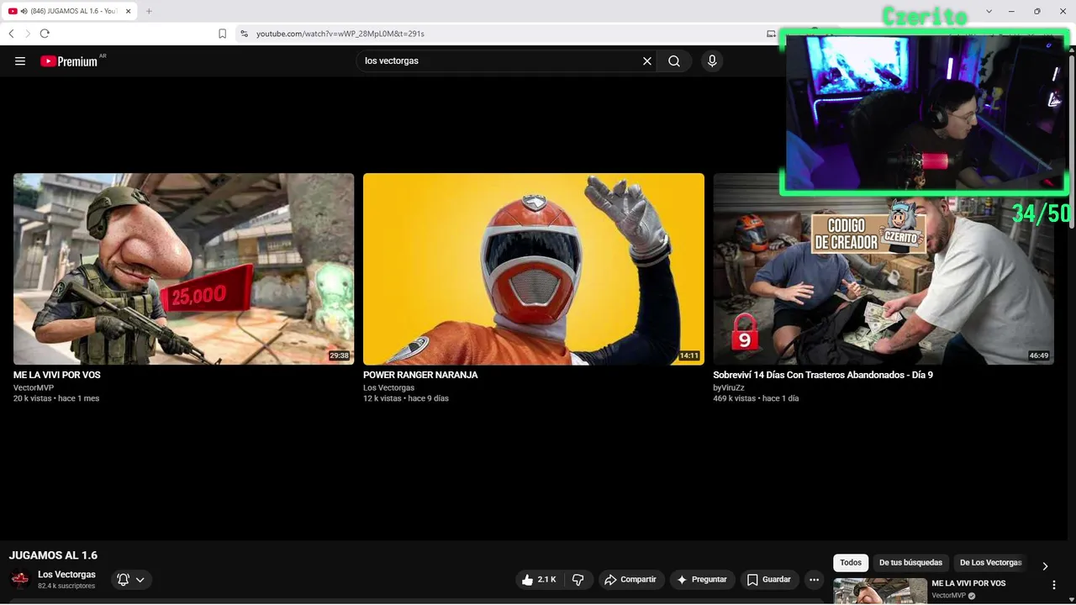This screenshot has height=605, width=1076.
Task: Open the more actions three-dot menu
Action: [x=814, y=580]
